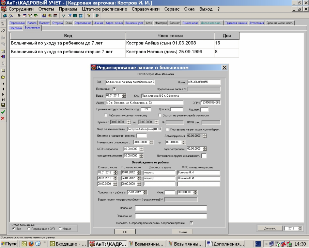
Task: Click the Путевка с start date spinner
Action: pyautogui.click(x=128, y=122)
